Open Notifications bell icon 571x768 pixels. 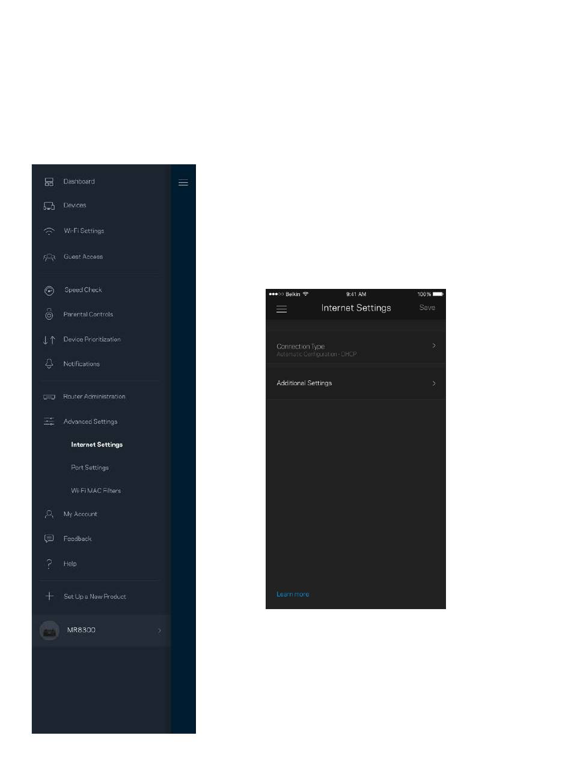pyautogui.click(x=49, y=364)
